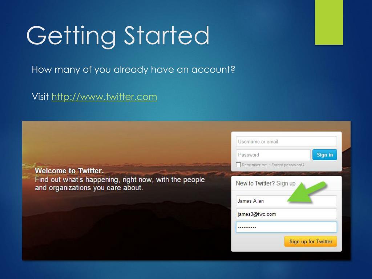
Task: Click the james3@twc.com email field
Action: pos(286,214)
